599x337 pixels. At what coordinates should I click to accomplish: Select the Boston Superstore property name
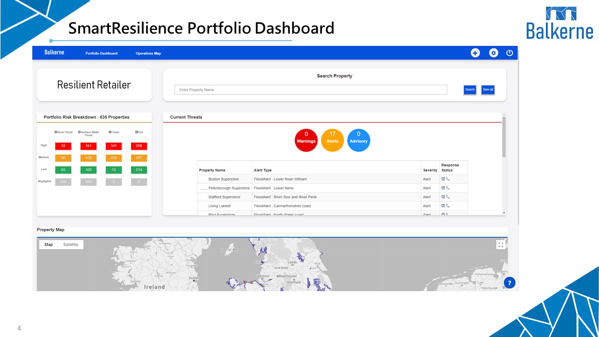pos(224,179)
